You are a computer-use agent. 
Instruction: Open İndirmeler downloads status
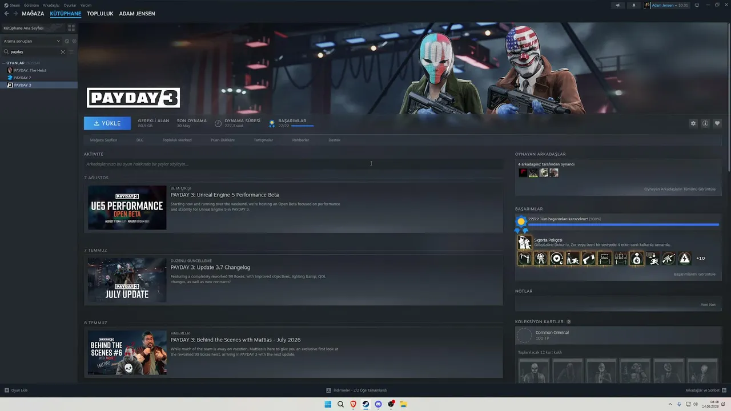357,390
